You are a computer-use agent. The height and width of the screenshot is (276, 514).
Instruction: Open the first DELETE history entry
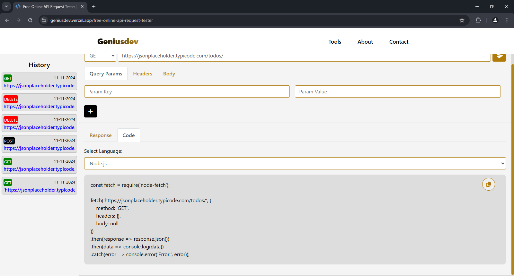tap(39, 102)
